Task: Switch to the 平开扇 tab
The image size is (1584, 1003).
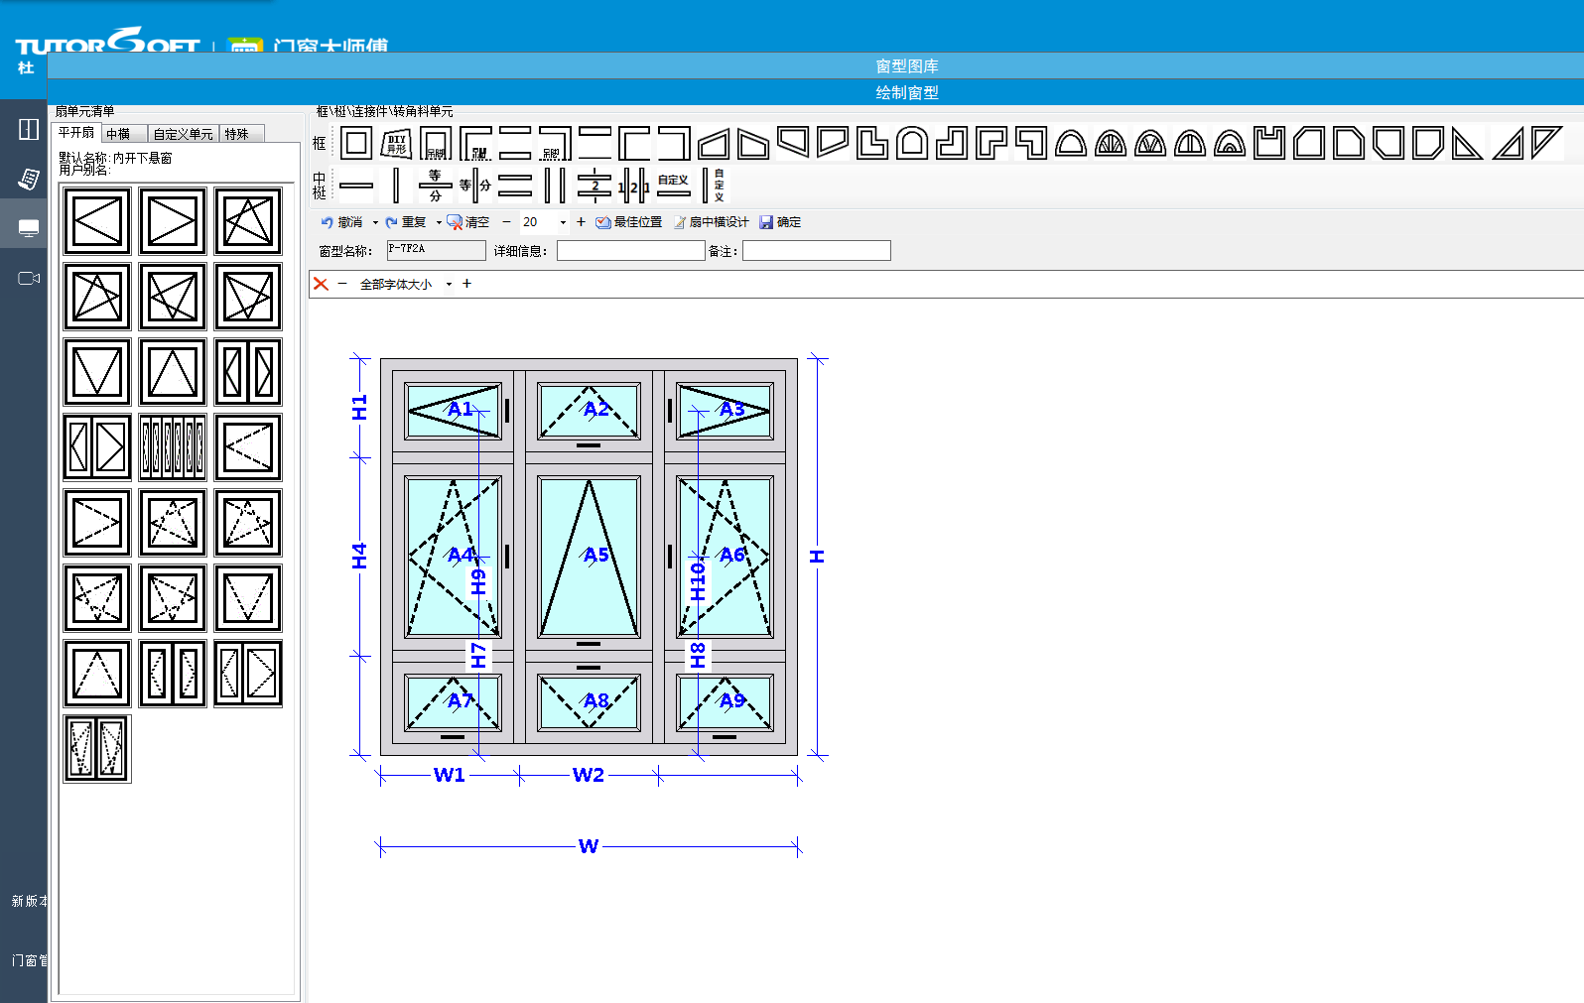Action: pos(76,133)
